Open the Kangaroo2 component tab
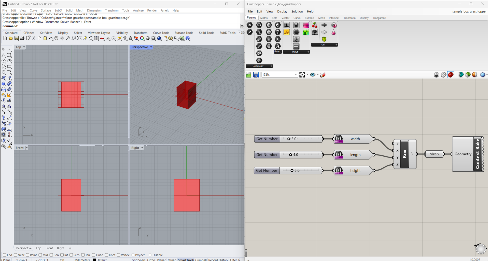Image resolution: width=488 pixels, height=261 pixels. (379, 18)
